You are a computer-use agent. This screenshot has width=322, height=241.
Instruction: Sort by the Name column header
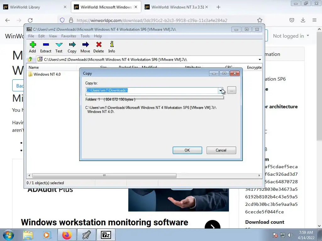(52, 67)
